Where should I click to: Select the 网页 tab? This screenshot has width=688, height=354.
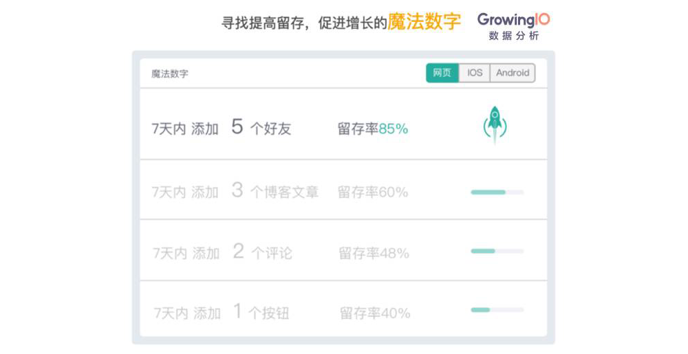pyautogui.click(x=442, y=73)
